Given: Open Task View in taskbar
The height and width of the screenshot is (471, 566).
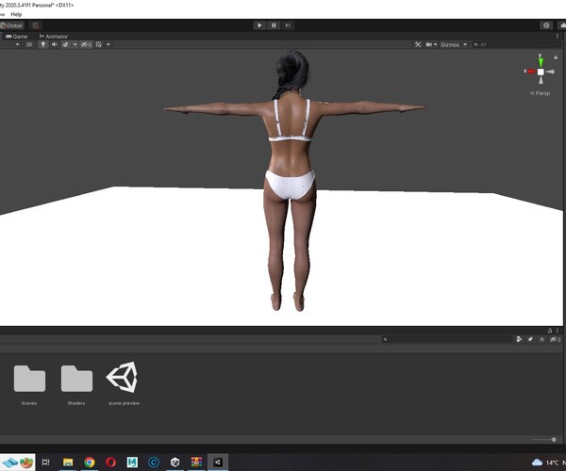Looking at the screenshot, I should [x=46, y=462].
